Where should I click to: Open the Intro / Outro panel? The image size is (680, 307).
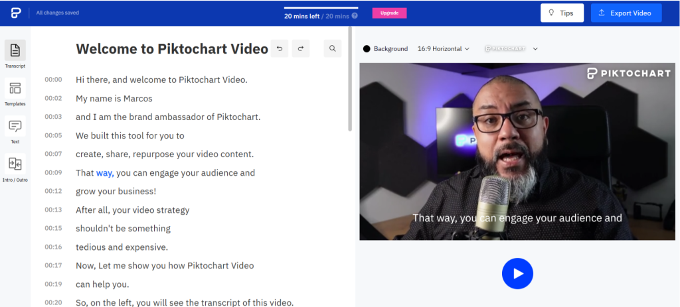(x=15, y=168)
